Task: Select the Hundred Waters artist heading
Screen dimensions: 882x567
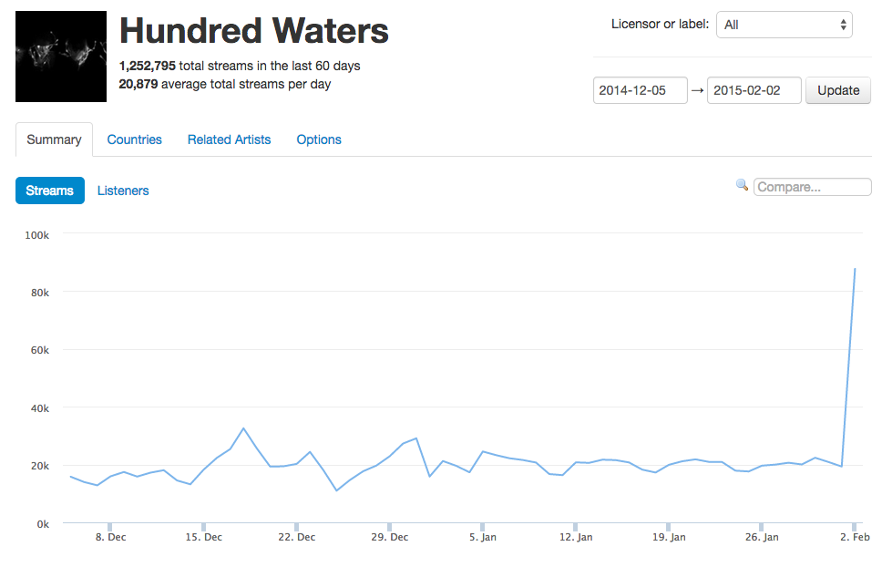Action: [254, 30]
